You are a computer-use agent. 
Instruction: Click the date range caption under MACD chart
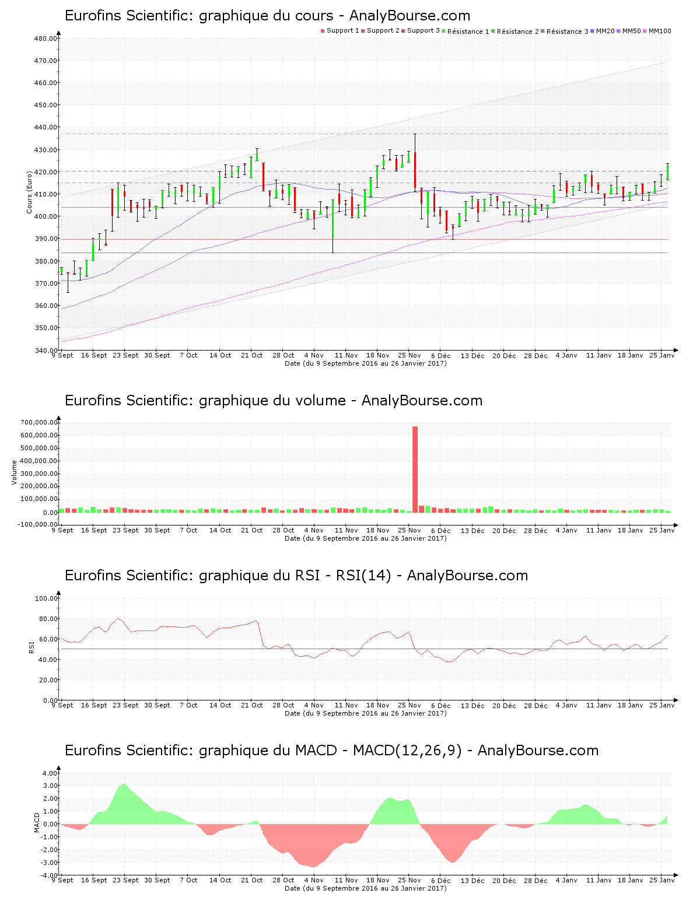pos(366,888)
